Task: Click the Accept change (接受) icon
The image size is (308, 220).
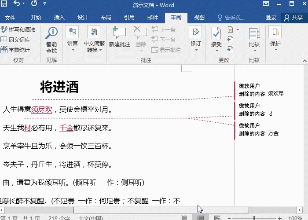Action: (216, 33)
